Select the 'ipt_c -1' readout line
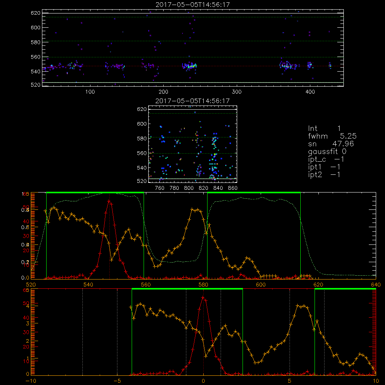Image resolution: width=385 pixels, height=385 pixels. tap(326, 159)
